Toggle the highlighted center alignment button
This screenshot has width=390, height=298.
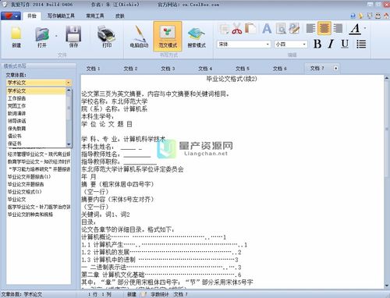[x=324, y=28]
